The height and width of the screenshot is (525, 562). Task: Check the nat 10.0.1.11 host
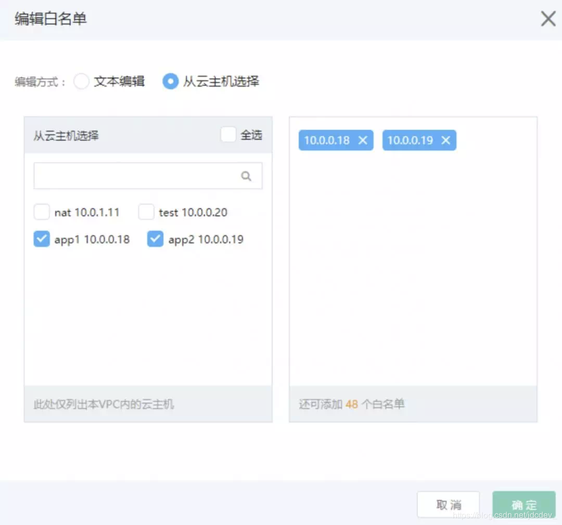(x=42, y=212)
